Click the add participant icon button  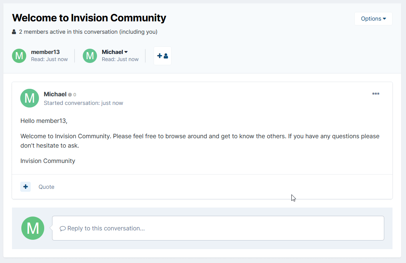(162, 56)
